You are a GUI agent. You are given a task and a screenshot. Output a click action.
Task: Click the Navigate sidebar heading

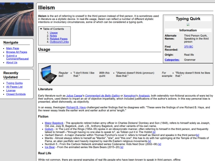[11, 43]
